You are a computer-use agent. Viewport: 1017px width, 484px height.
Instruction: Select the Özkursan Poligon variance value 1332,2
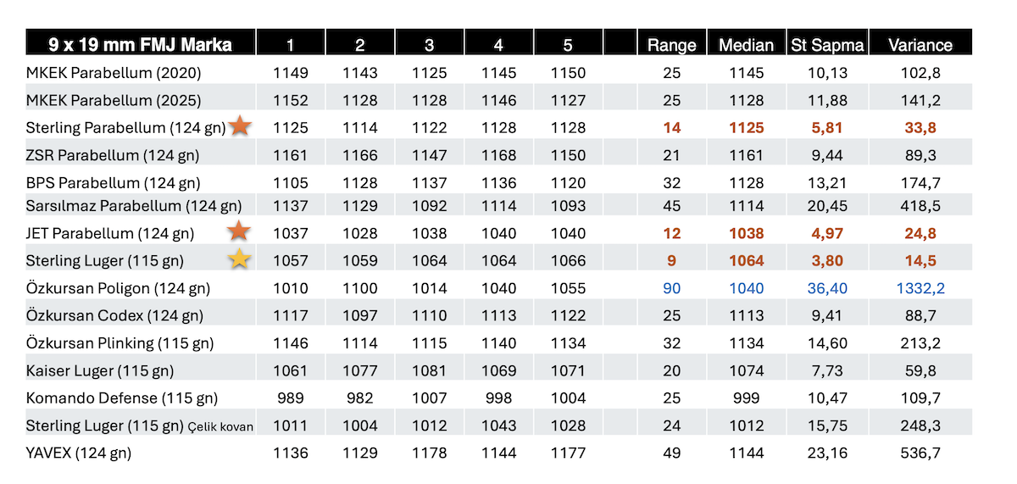coord(920,288)
